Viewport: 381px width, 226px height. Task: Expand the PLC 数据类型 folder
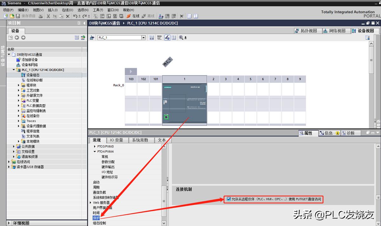coord(19,106)
